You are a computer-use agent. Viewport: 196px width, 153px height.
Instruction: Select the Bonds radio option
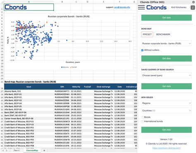pyautogui.click(x=142, y=117)
